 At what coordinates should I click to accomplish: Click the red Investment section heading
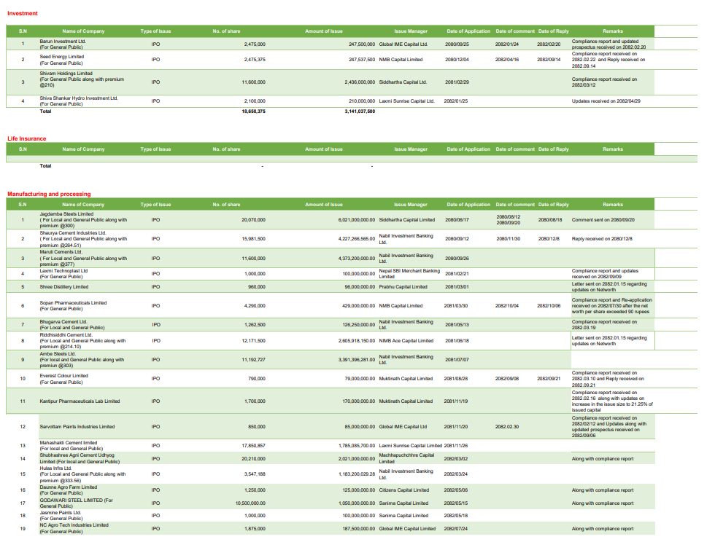click(x=23, y=14)
